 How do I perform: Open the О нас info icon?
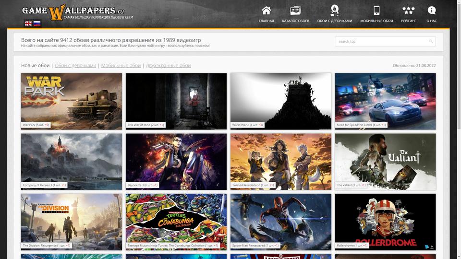pyautogui.click(x=432, y=11)
